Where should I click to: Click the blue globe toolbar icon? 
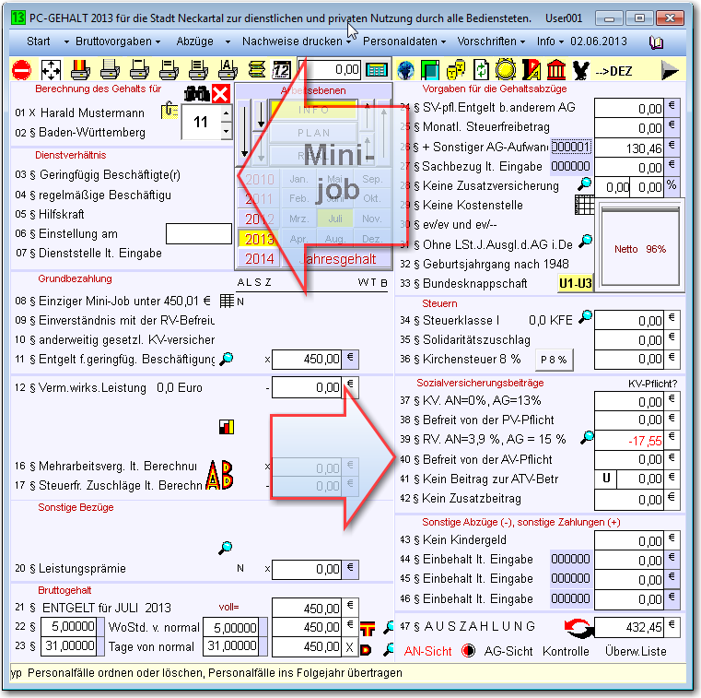(406, 70)
